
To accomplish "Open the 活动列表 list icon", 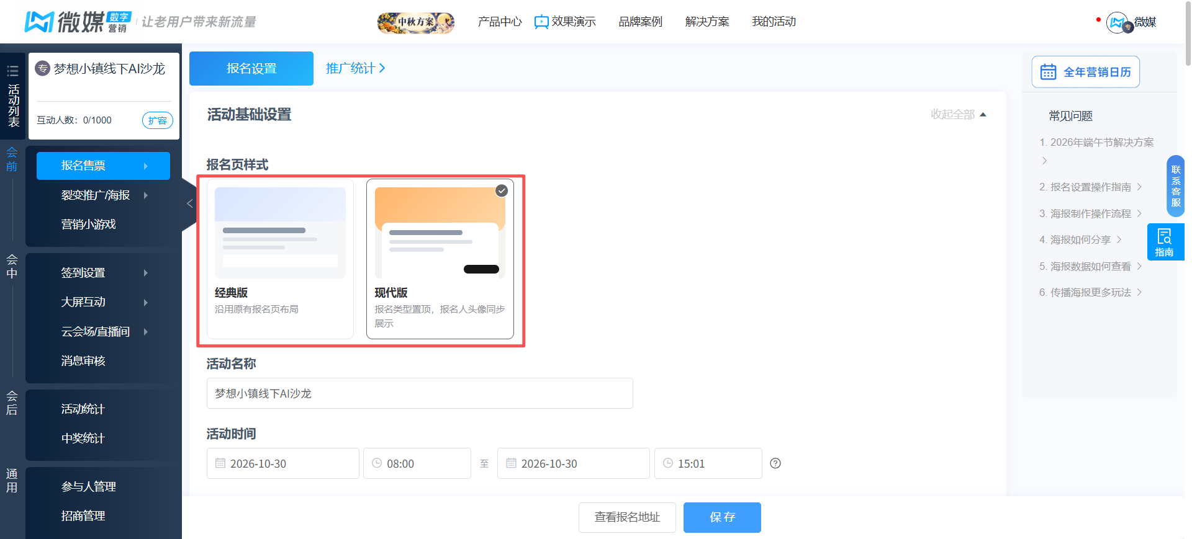I will tap(12, 71).
